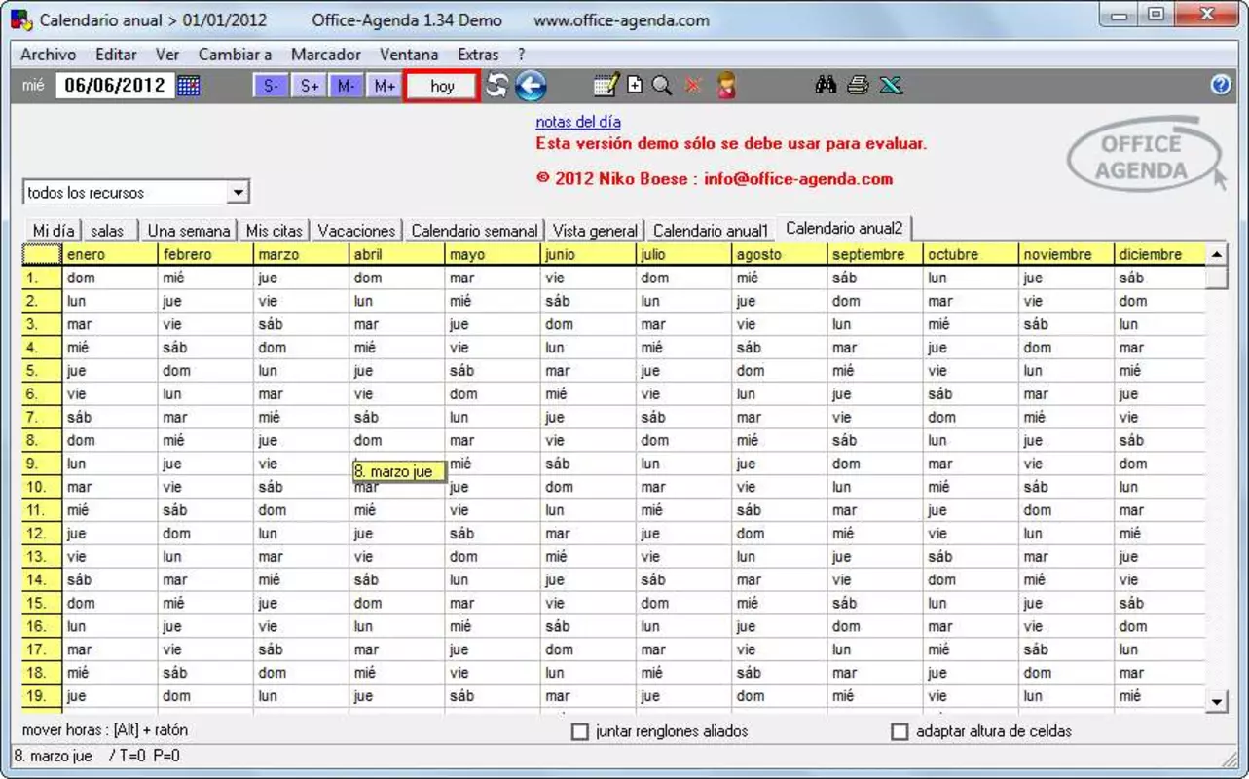Click the M- month back button
Image resolution: width=1249 pixels, height=779 pixels.
[x=346, y=86]
